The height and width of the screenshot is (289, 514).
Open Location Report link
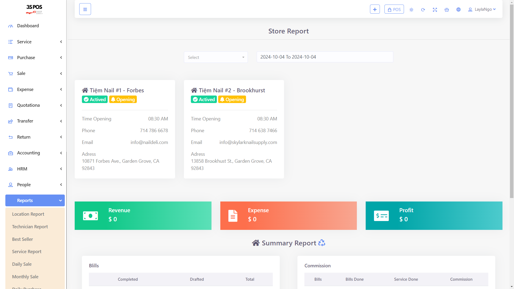coord(28,214)
